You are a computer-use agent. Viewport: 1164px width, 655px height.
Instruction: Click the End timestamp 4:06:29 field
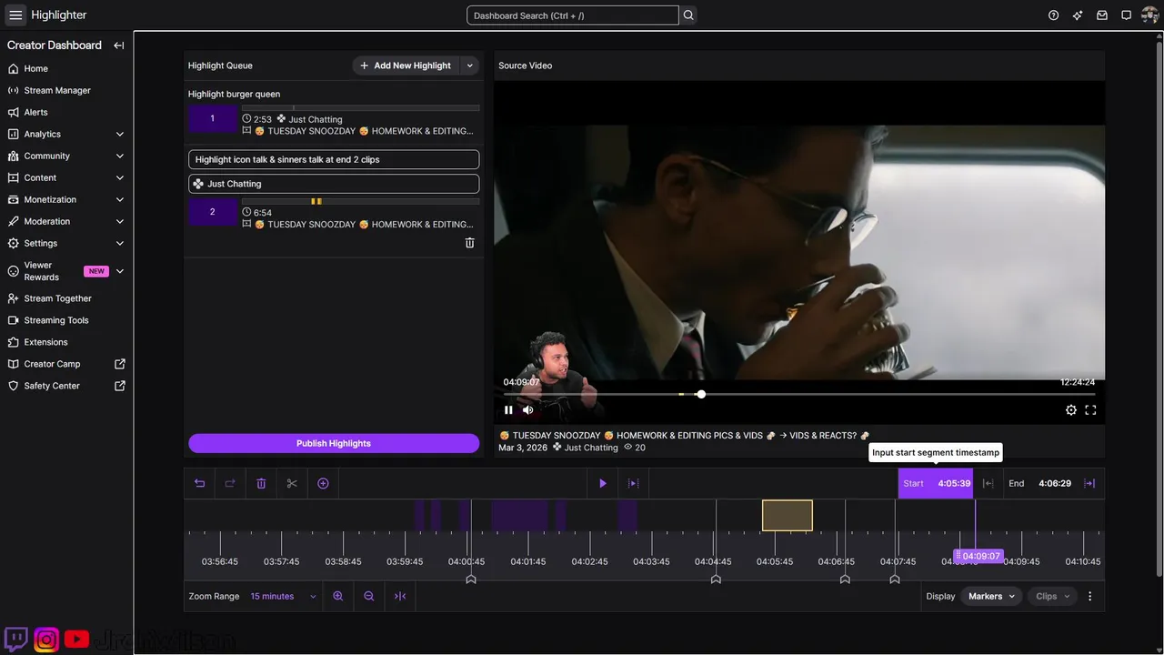click(1039, 483)
